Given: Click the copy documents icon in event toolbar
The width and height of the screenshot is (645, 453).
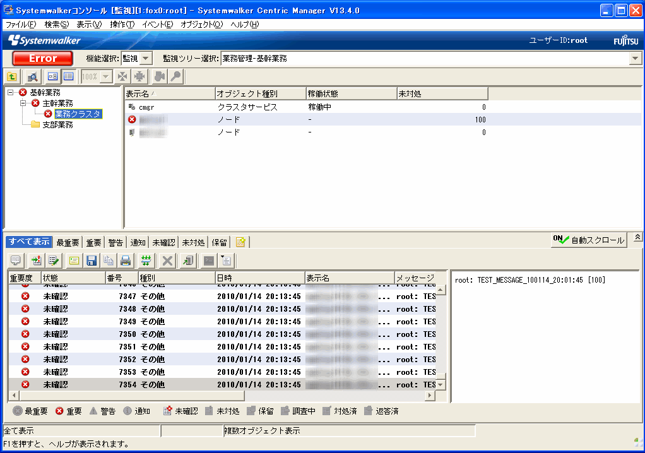Looking at the screenshot, I should tap(109, 260).
